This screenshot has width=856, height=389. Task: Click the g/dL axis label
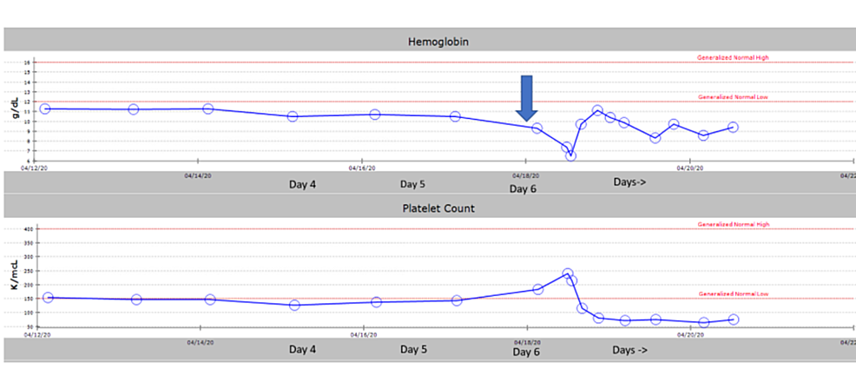pyautogui.click(x=14, y=110)
